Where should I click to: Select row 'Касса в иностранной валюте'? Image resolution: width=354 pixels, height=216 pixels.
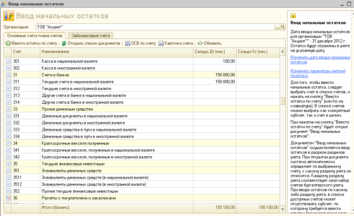[x=142, y=68]
